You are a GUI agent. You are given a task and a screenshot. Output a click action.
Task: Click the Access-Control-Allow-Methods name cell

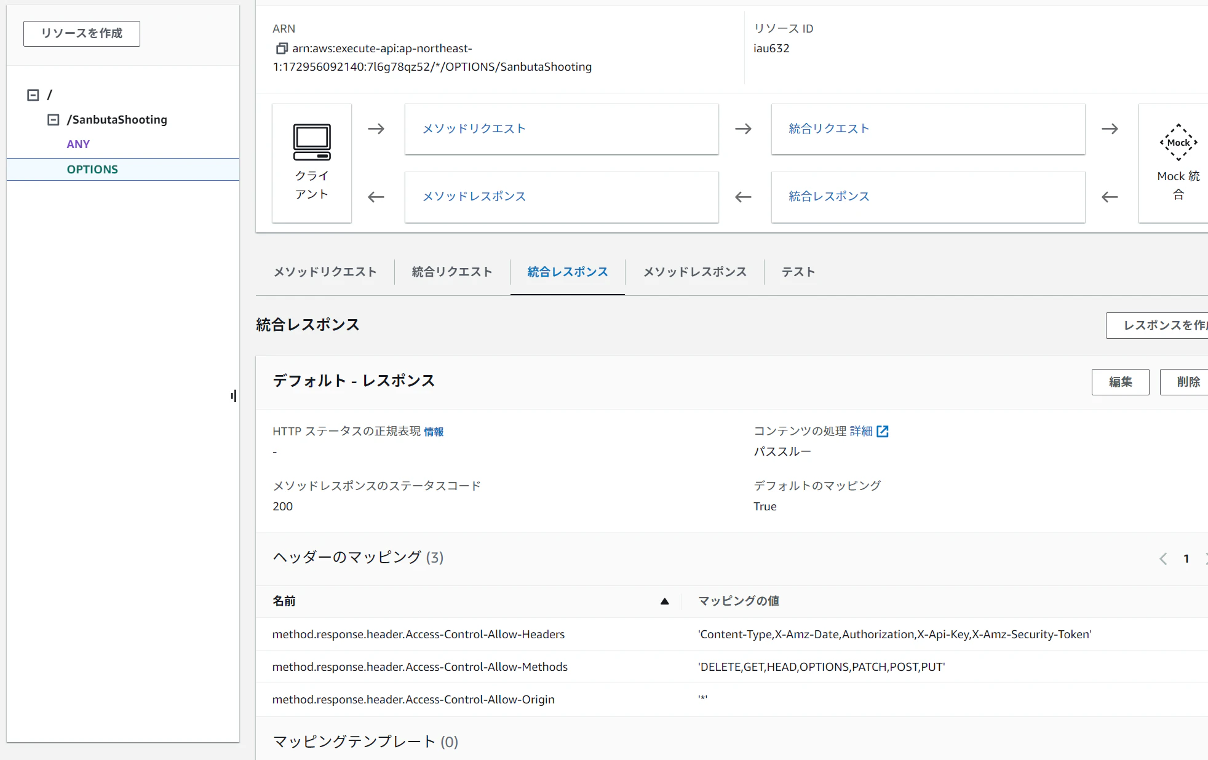420,667
